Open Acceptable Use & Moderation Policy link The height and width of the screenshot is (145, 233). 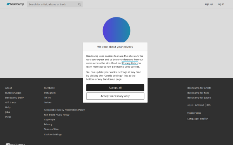point(64,110)
